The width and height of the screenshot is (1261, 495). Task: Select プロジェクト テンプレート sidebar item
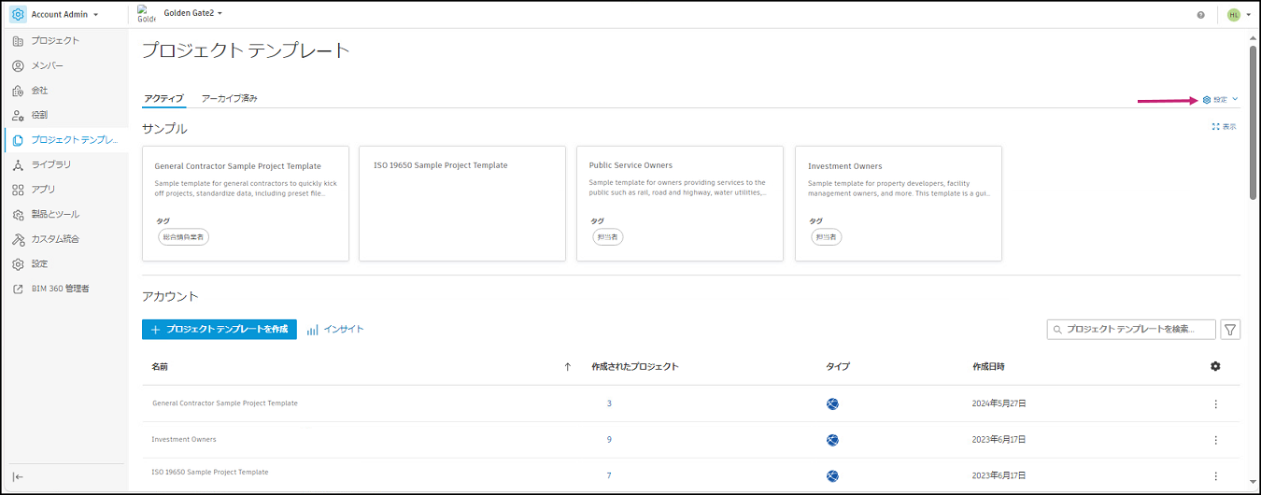pyautogui.click(x=64, y=140)
